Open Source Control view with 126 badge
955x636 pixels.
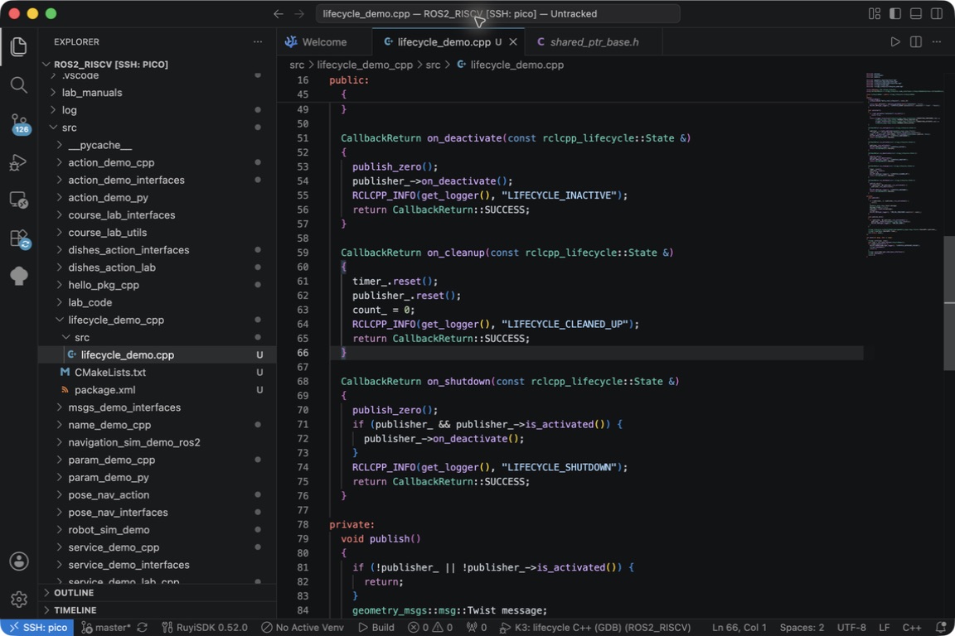19,123
